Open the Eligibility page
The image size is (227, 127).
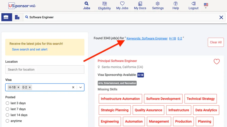(x=104, y=6)
